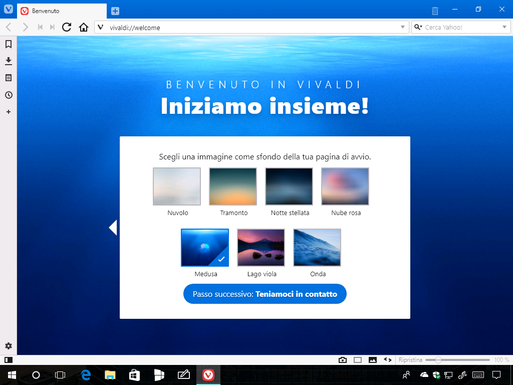
Task: Open the People icon in taskbar
Action: point(406,375)
